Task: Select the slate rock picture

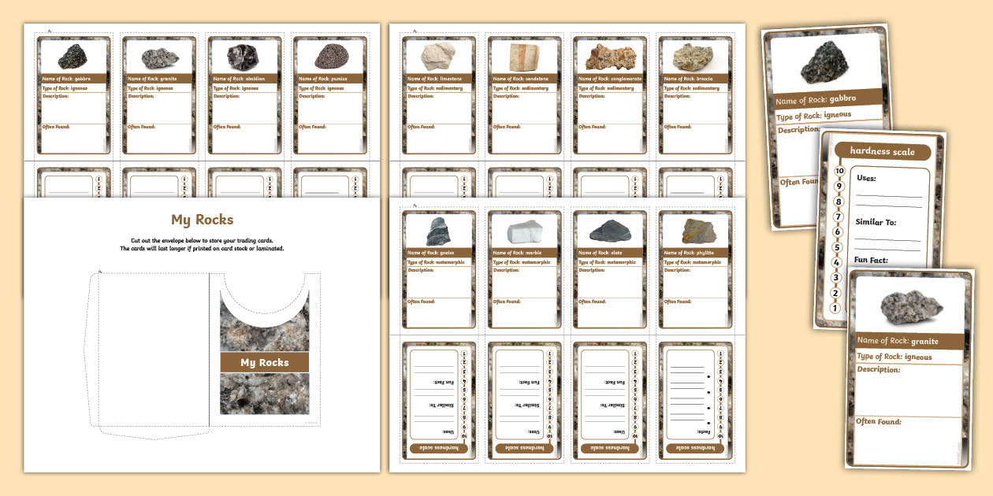Action: pyautogui.click(x=611, y=231)
